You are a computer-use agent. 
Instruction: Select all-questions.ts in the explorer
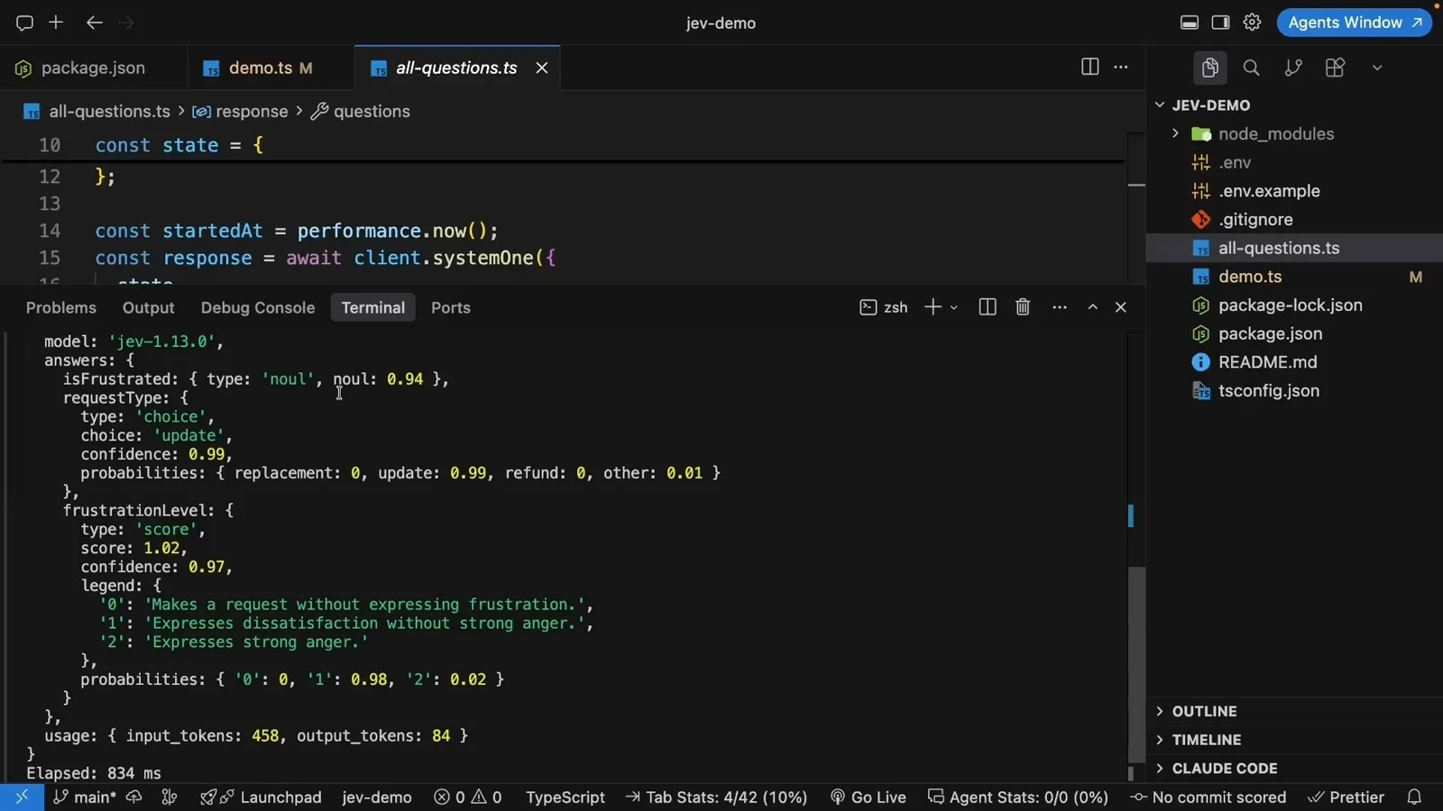[1294, 248]
